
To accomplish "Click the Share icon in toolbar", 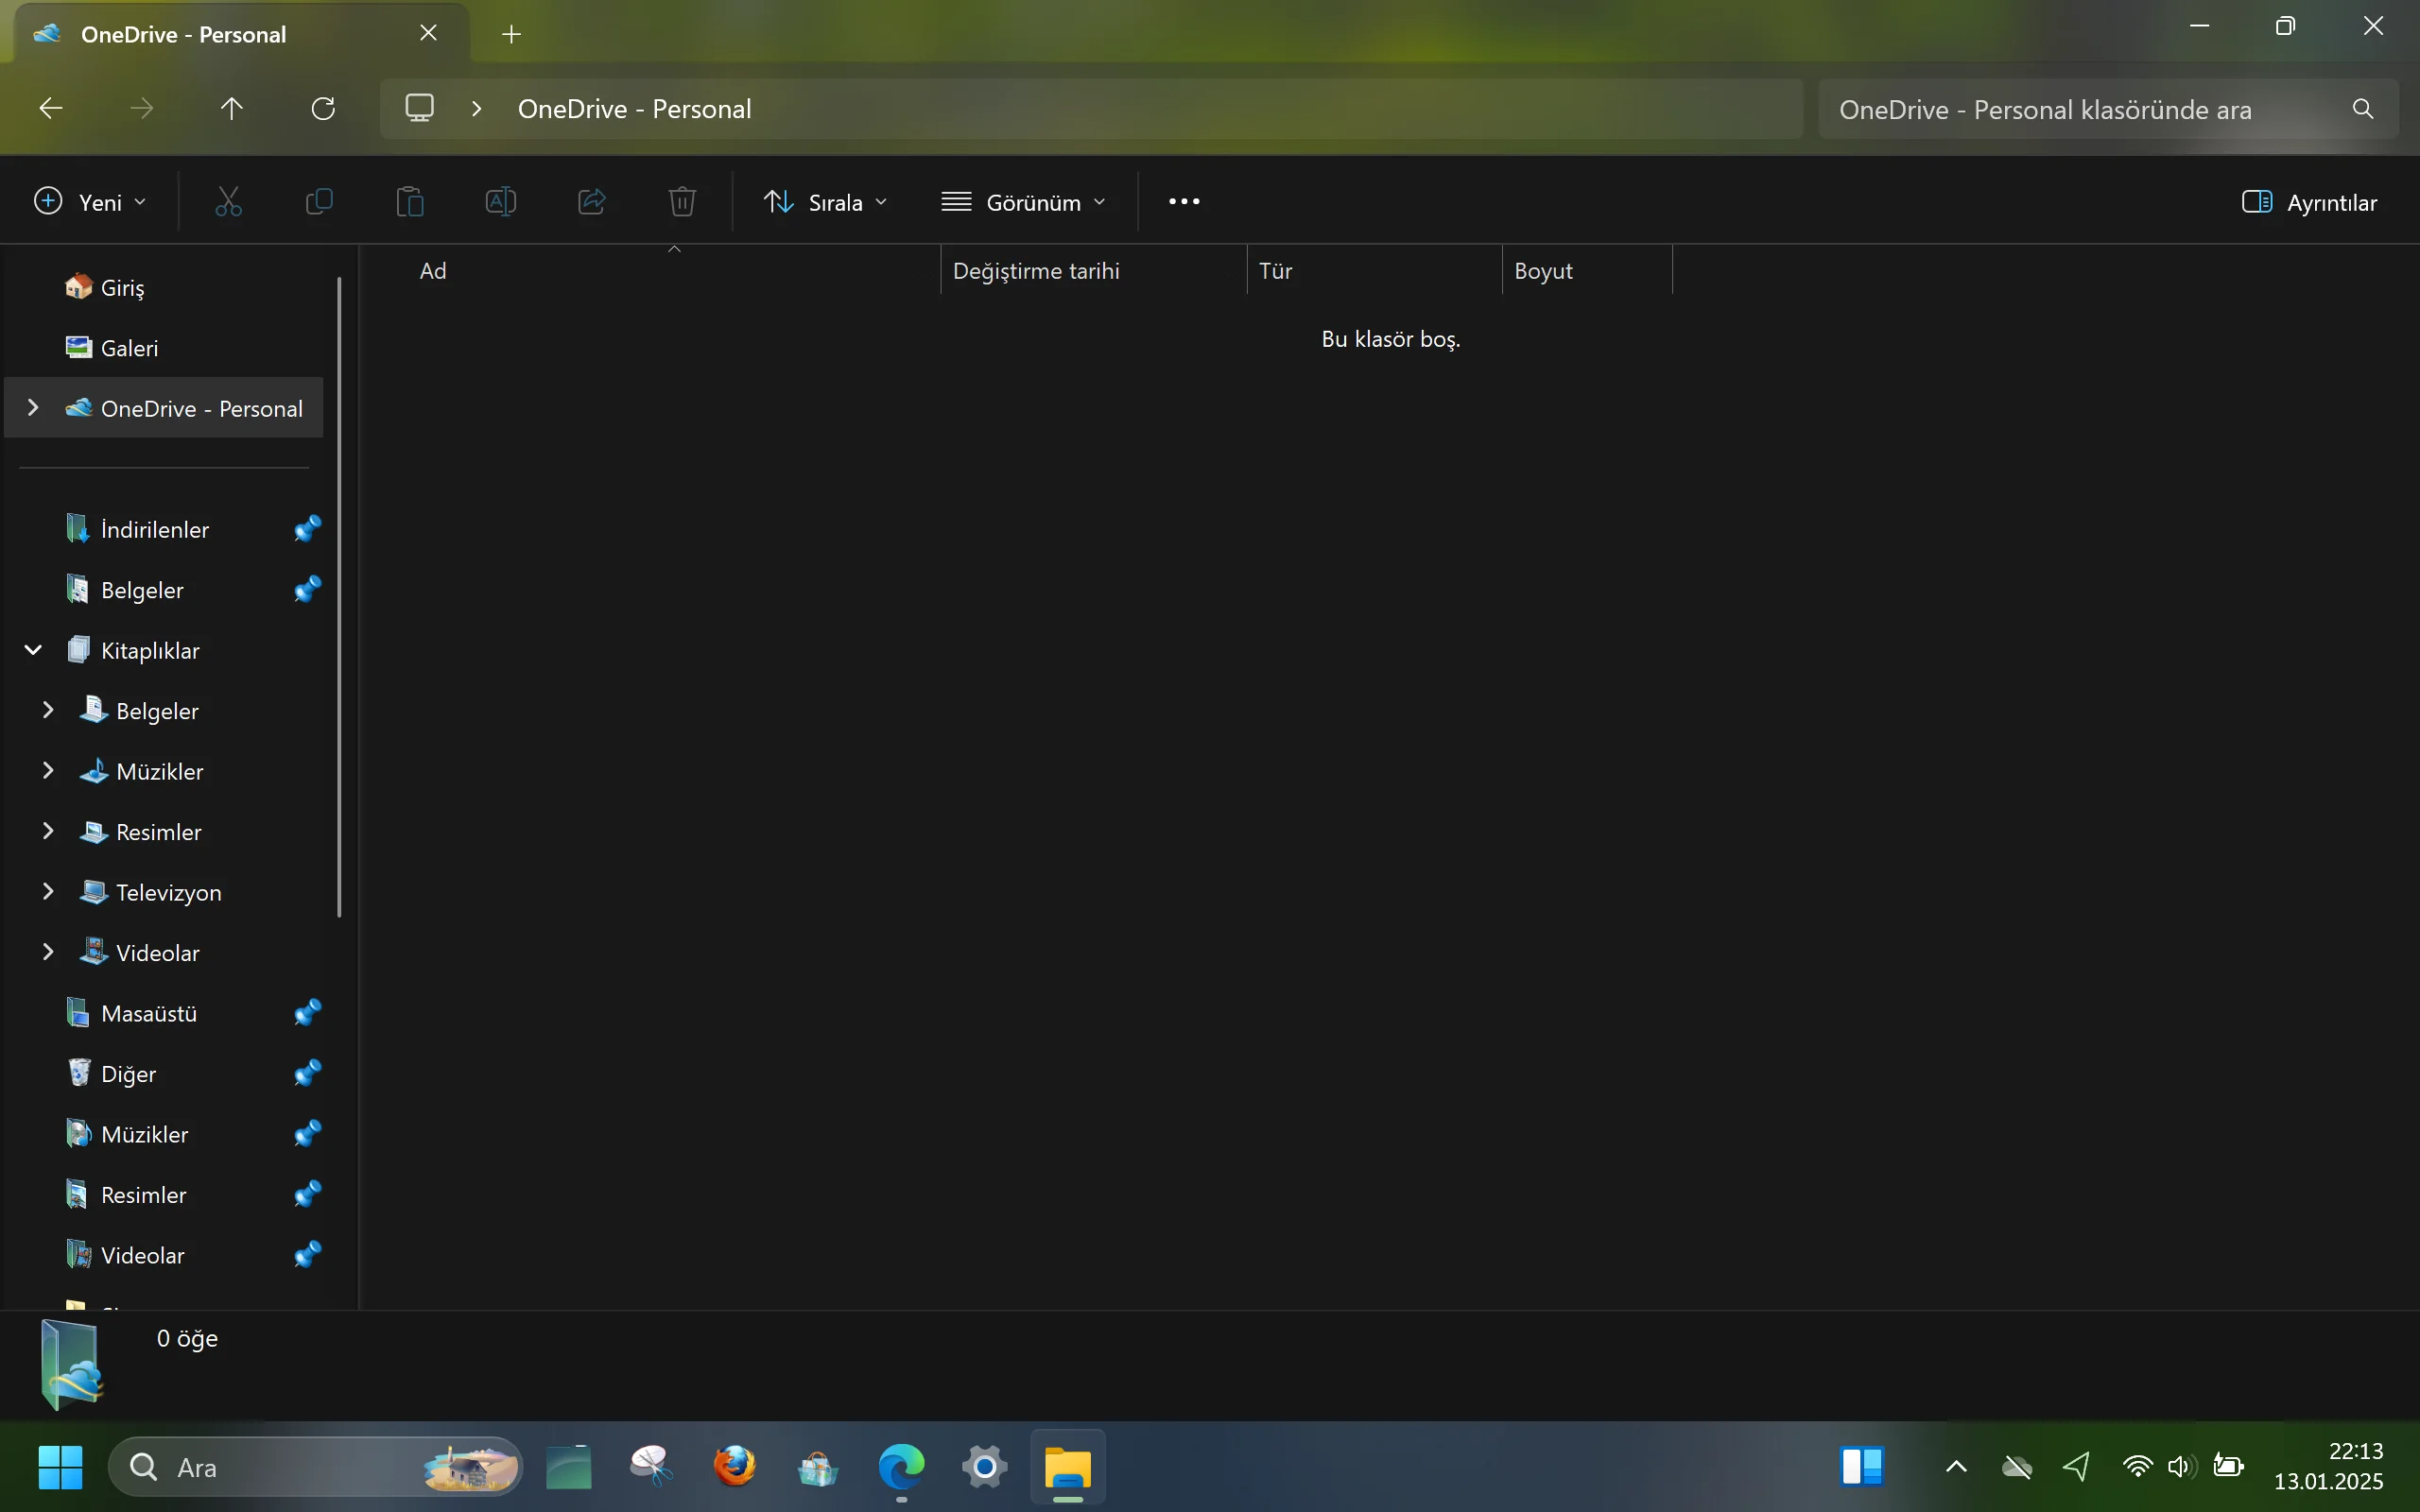I will [x=592, y=202].
